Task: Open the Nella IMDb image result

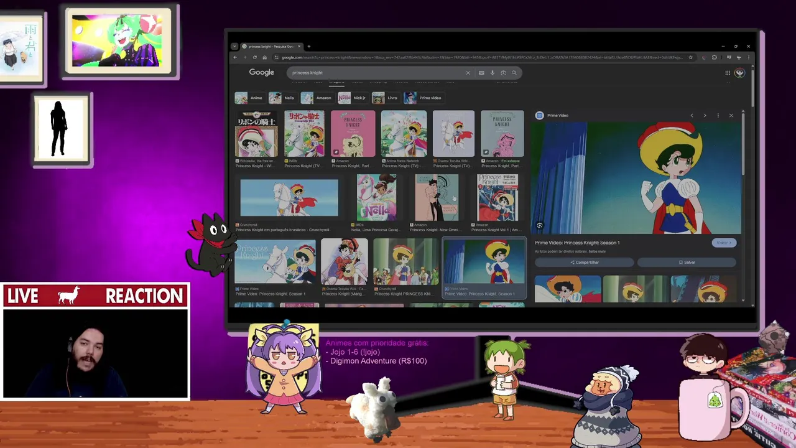Action: pyautogui.click(x=376, y=198)
